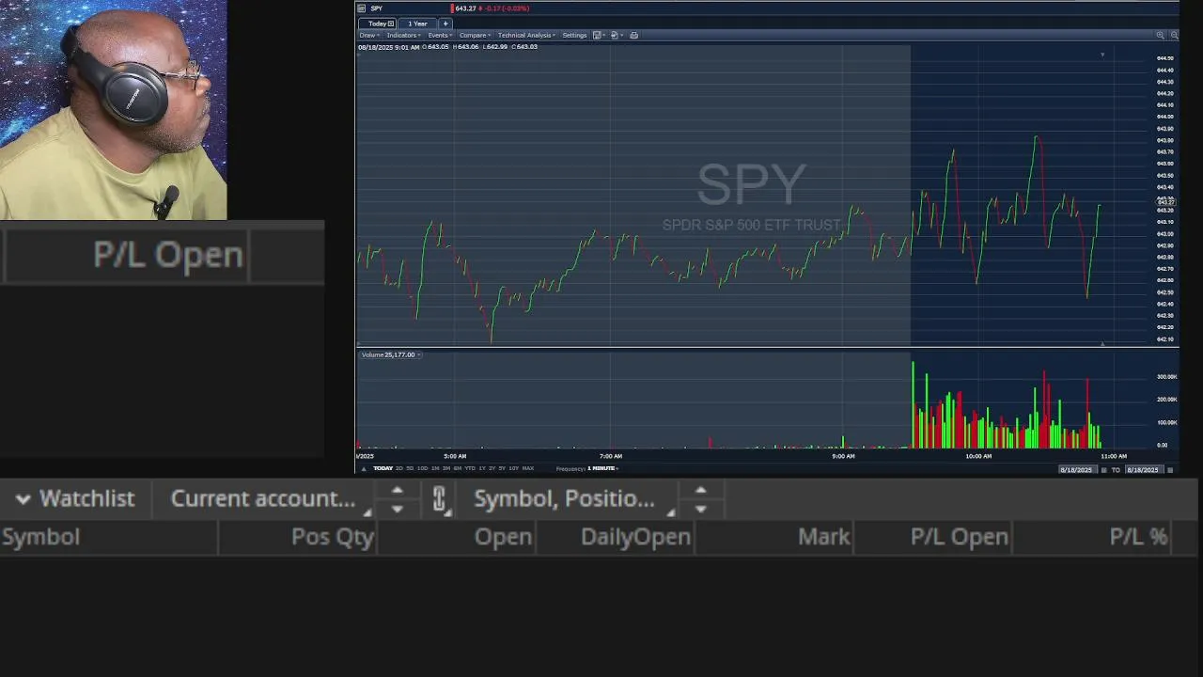Screen dimensions: 1203x677
Task: Switch to the 1 Year chart tab
Action: pyautogui.click(x=417, y=24)
